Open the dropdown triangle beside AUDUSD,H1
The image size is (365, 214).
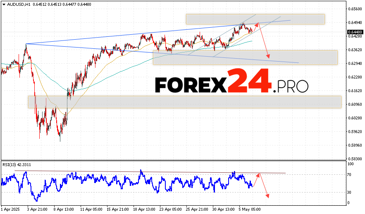tap(4, 5)
